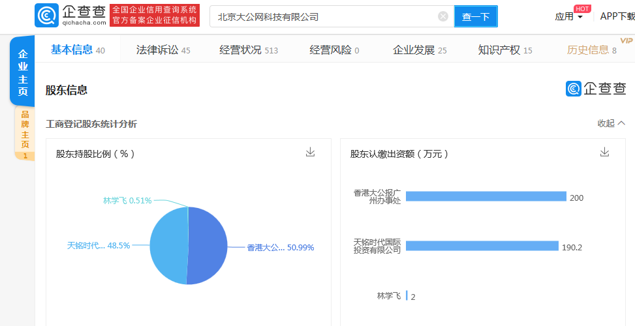Screen dimensions: 635x326
Task: Click the 香港大公报广州办事处 axis label
Action: [x=377, y=196]
